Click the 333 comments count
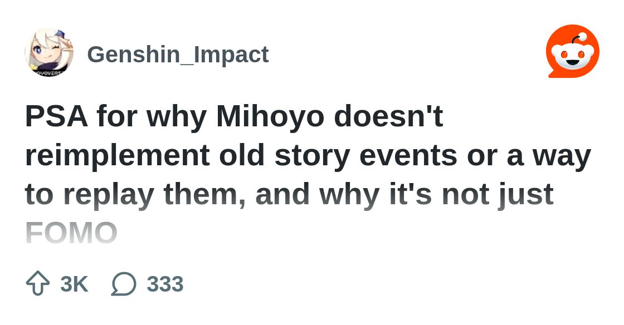Viewport: 624px width, 325px height. click(165, 284)
